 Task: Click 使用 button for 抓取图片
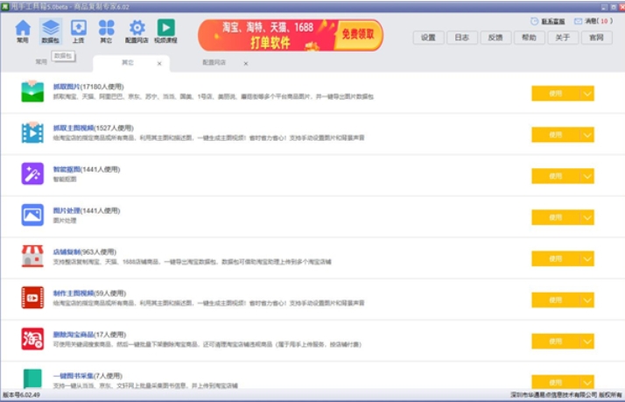tap(556, 94)
